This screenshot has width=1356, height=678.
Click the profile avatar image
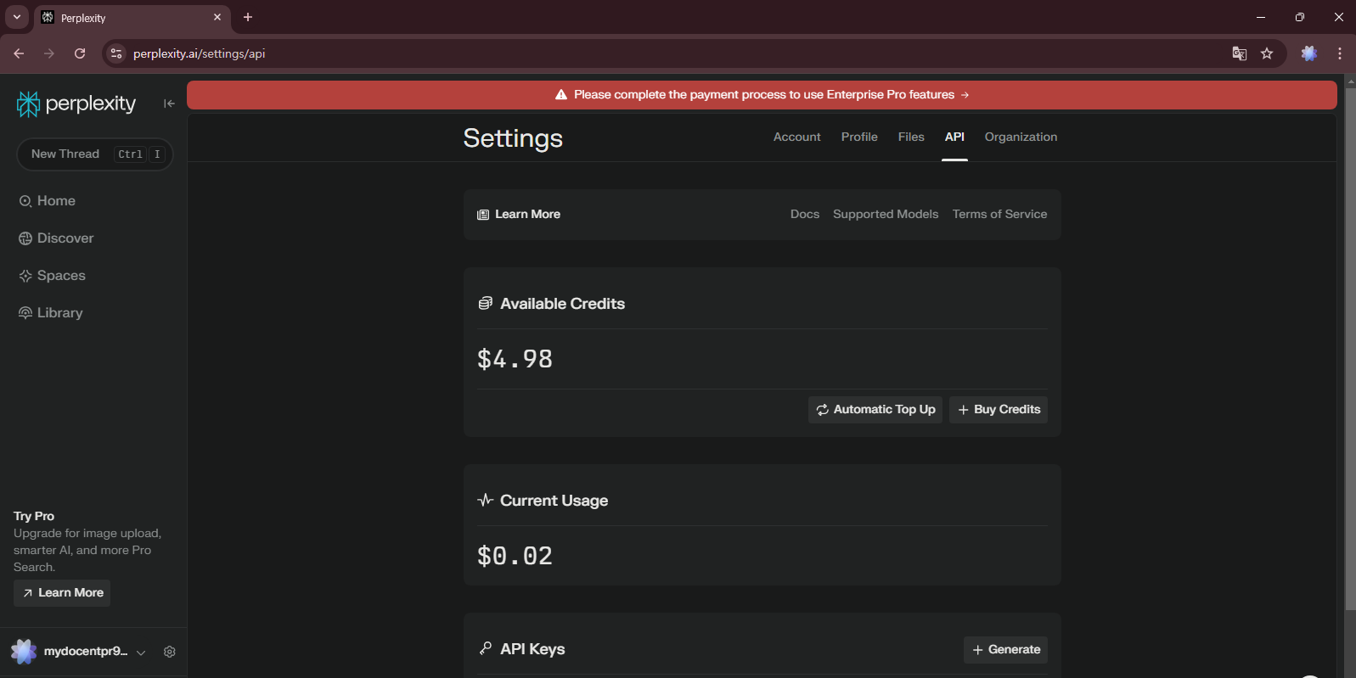point(24,652)
